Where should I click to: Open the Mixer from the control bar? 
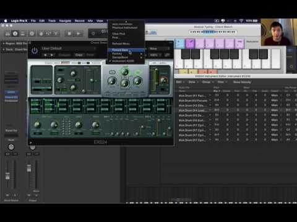(x=48, y=33)
